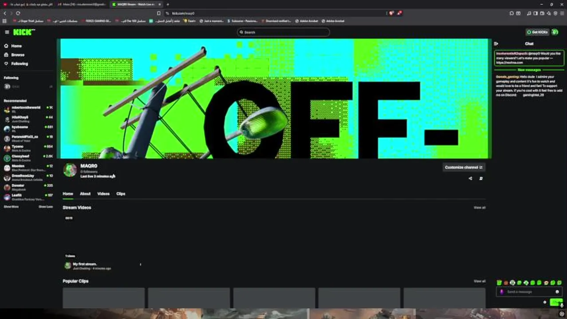Viewport: 567px width, 319px height.
Task: Click the MAQRO channel avatar
Action: point(70,170)
